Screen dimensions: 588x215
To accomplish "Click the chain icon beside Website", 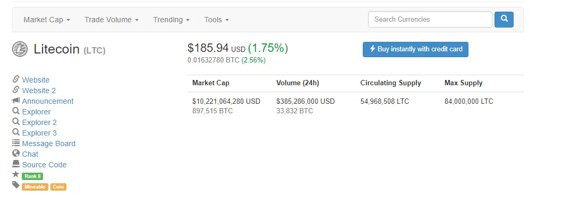I will (16, 79).
